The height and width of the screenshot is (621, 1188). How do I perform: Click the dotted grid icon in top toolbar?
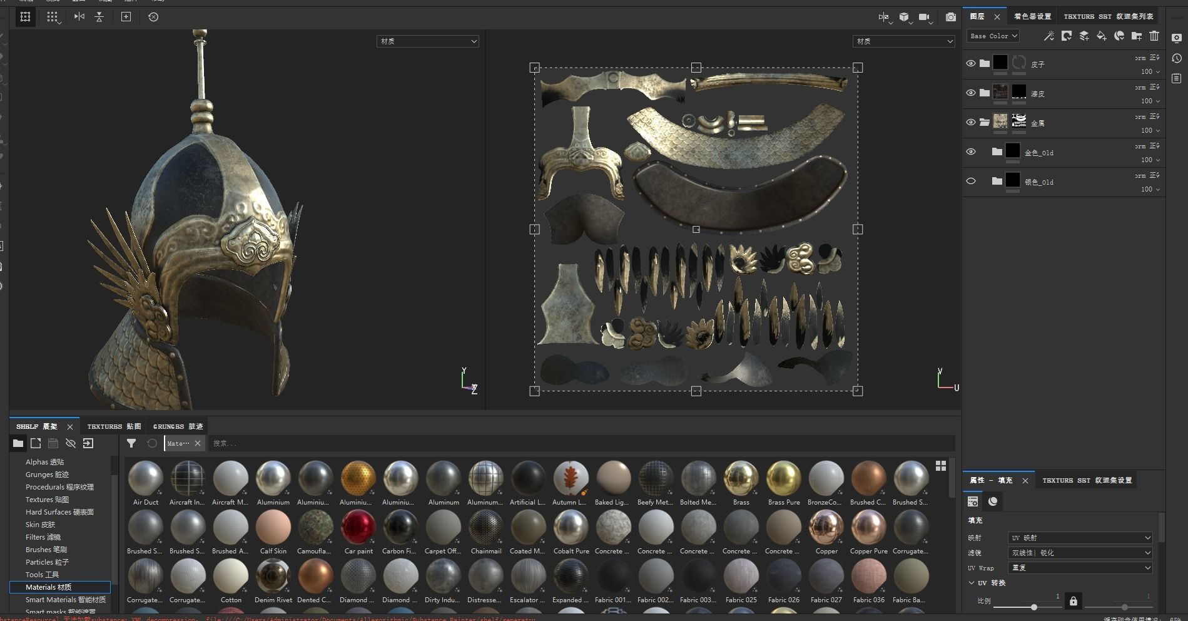(53, 17)
